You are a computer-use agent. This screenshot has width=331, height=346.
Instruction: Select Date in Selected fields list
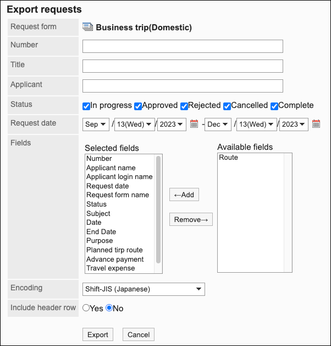click(94, 223)
